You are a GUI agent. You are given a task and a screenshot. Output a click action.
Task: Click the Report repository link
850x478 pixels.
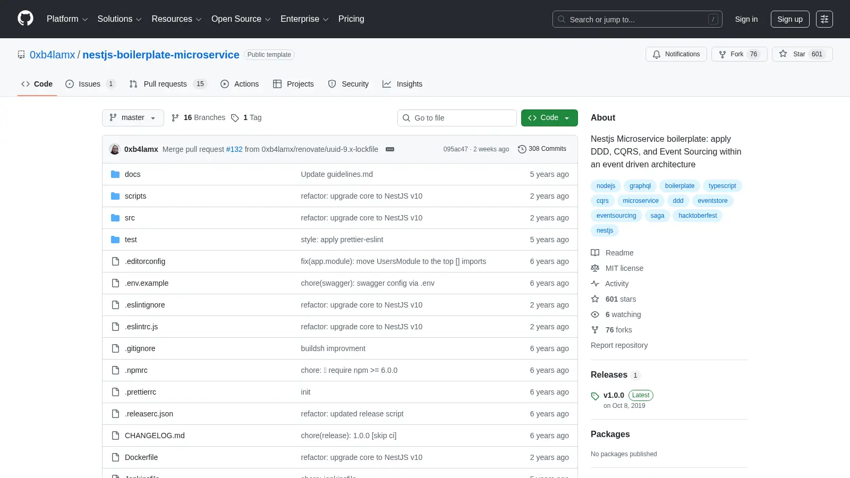(619, 345)
